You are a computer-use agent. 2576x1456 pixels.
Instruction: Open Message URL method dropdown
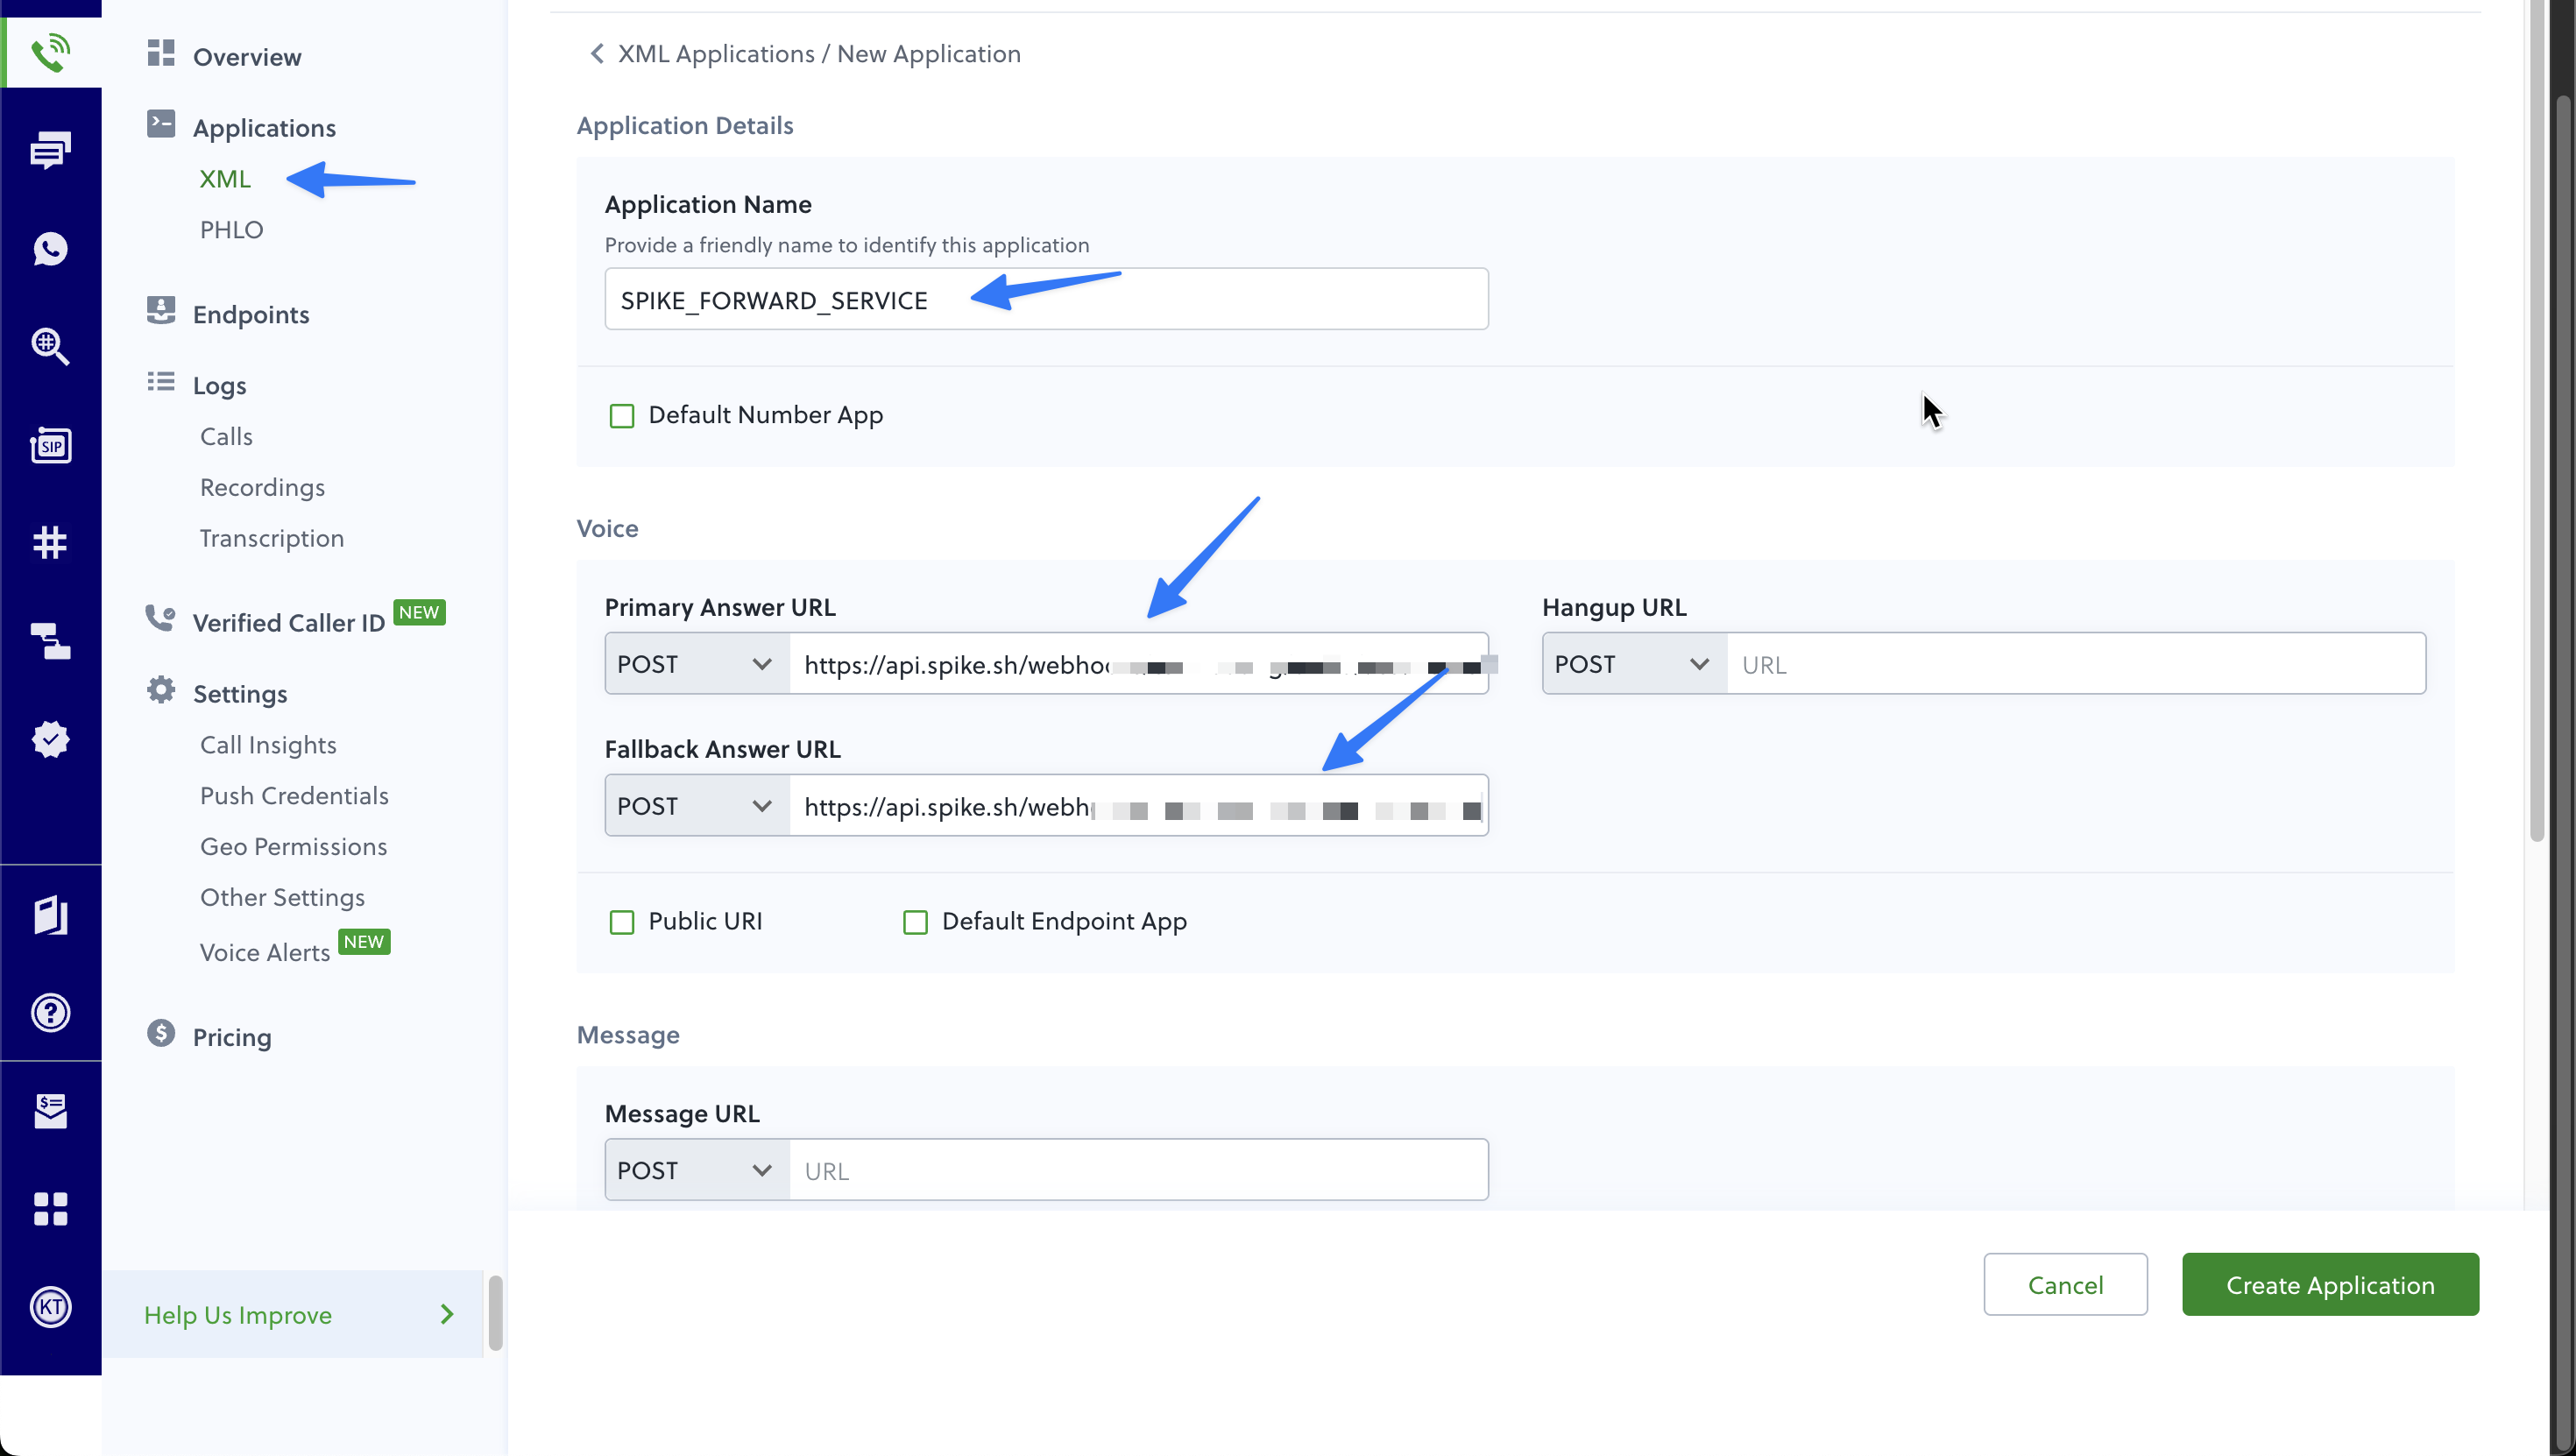click(x=696, y=1170)
